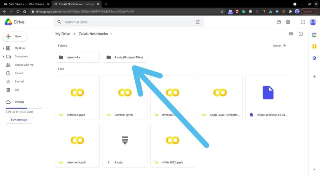Show the view details info icon

coord(301,34)
